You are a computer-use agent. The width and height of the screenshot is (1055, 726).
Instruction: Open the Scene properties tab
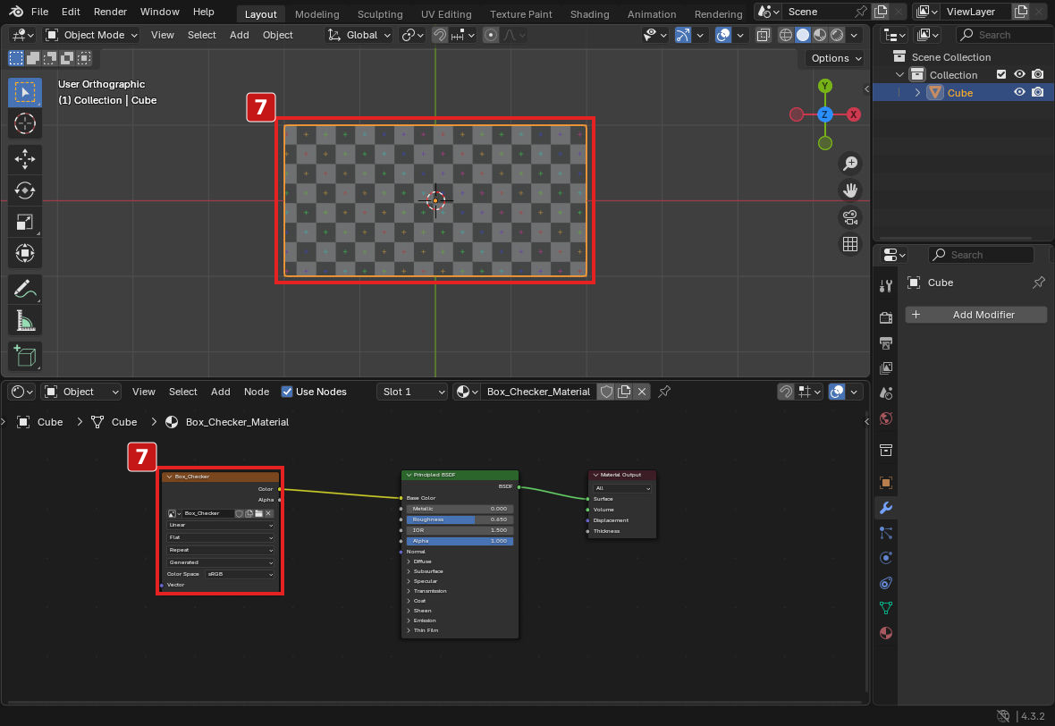[x=886, y=393]
